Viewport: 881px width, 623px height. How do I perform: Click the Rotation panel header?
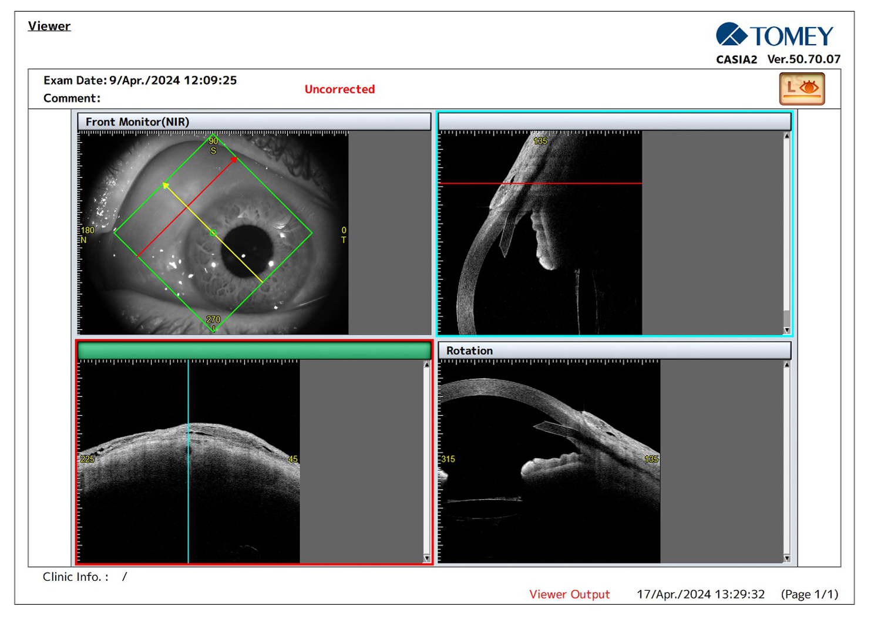click(614, 351)
